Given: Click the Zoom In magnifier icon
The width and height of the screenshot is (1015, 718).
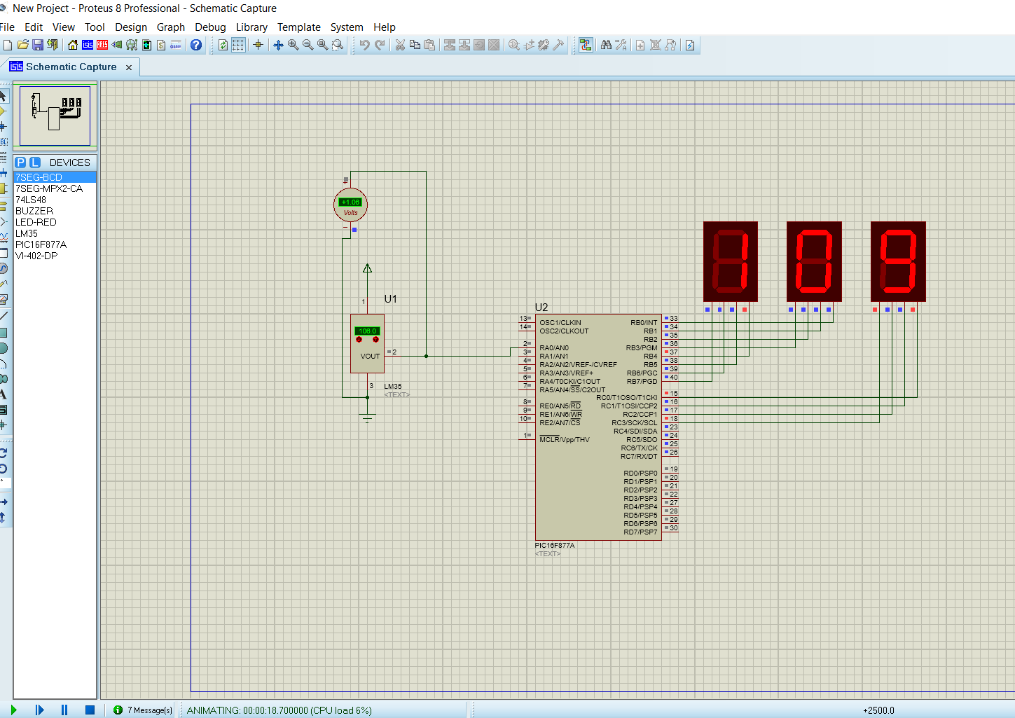Looking at the screenshot, I should (293, 45).
